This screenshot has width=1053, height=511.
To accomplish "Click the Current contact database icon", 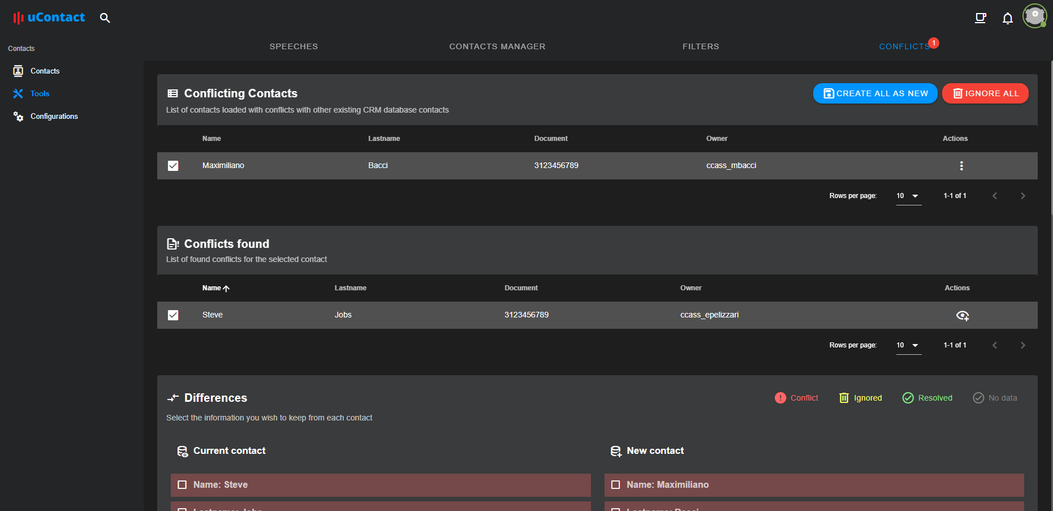I will pos(183,451).
